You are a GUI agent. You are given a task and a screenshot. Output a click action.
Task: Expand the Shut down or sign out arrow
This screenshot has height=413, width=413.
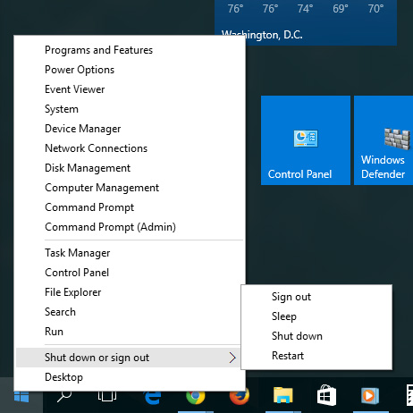pos(232,358)
